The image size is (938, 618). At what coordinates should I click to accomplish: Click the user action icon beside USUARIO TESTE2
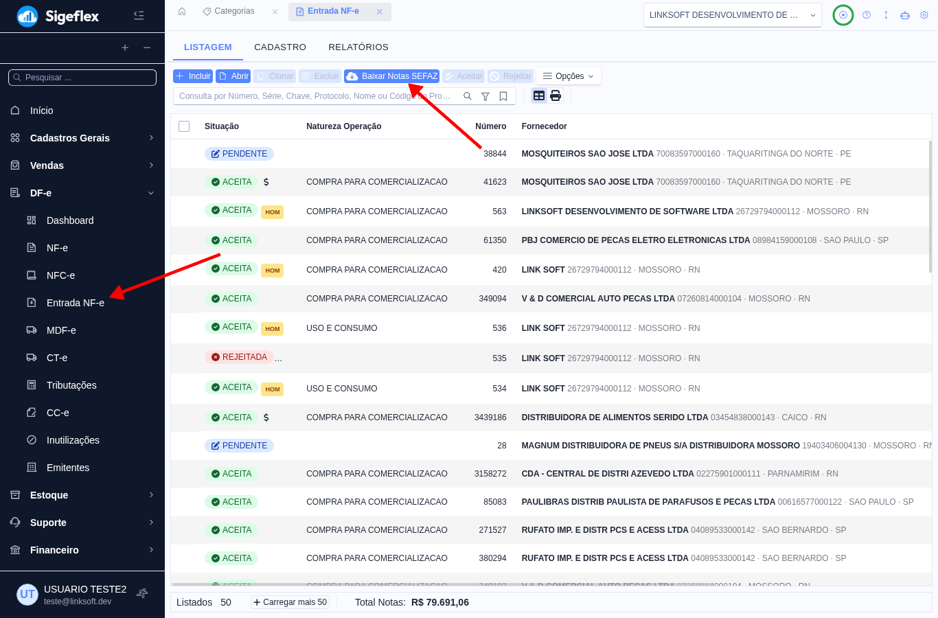(x=142, y=593)
